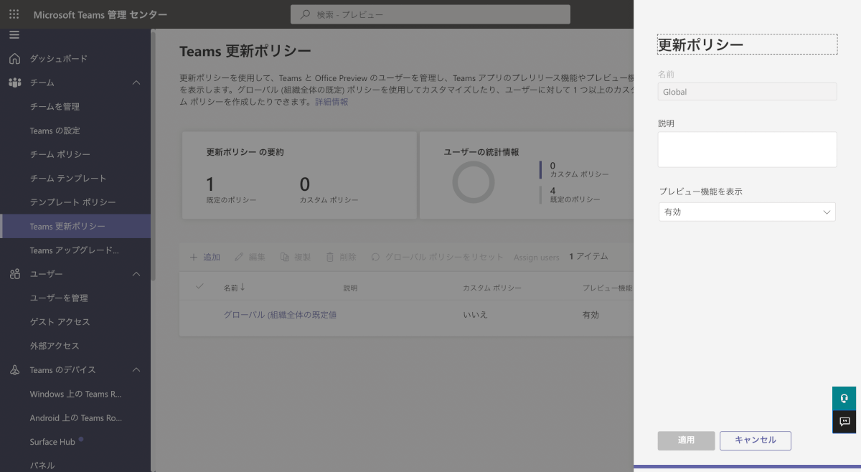Toggle the select-all checkmark in table header
The height and width of the screenshot is (472, 861).
tap(199, 286)
